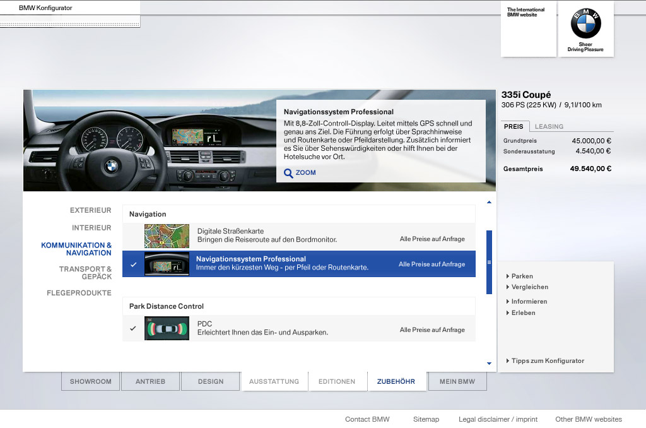Switch to the LEASING tab
This screenshot has height=428, width=646.
coord(549,127)
